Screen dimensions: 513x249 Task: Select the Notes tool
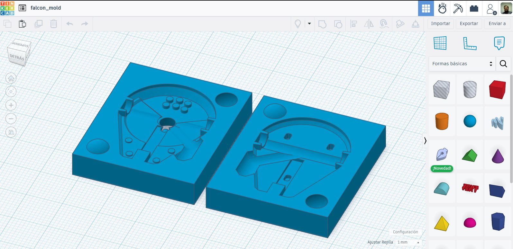click(x=499, y=43)
